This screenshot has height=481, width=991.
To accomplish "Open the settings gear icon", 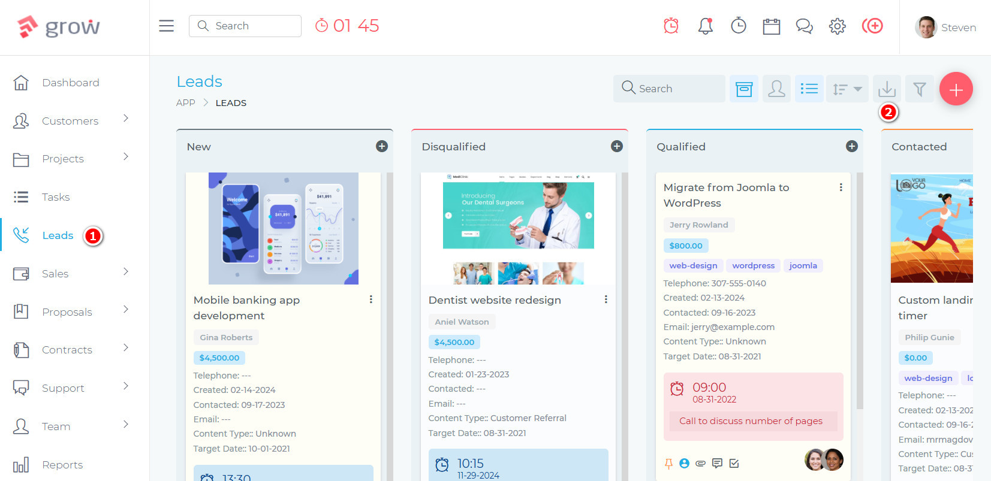I will click(838, 26).
